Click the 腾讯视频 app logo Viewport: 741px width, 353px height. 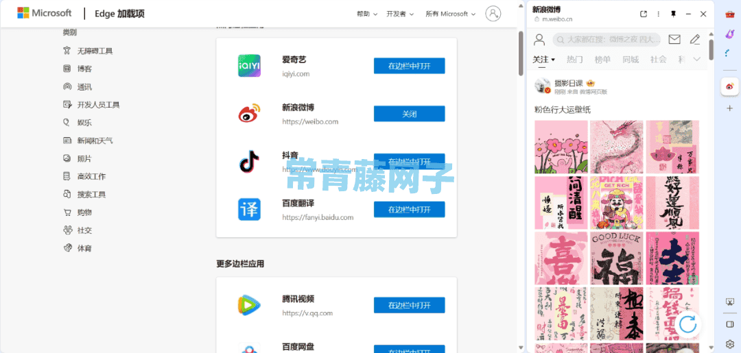point(249,305)
